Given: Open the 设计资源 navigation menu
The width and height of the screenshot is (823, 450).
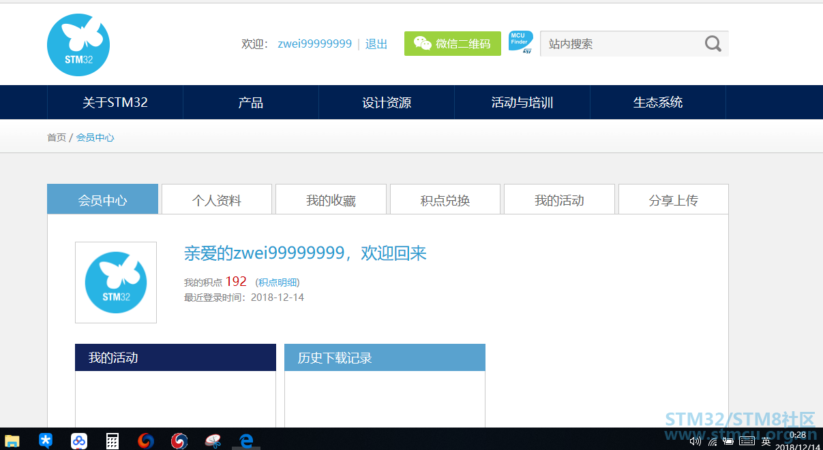Looking at the screenshot, I should point(387,102).
